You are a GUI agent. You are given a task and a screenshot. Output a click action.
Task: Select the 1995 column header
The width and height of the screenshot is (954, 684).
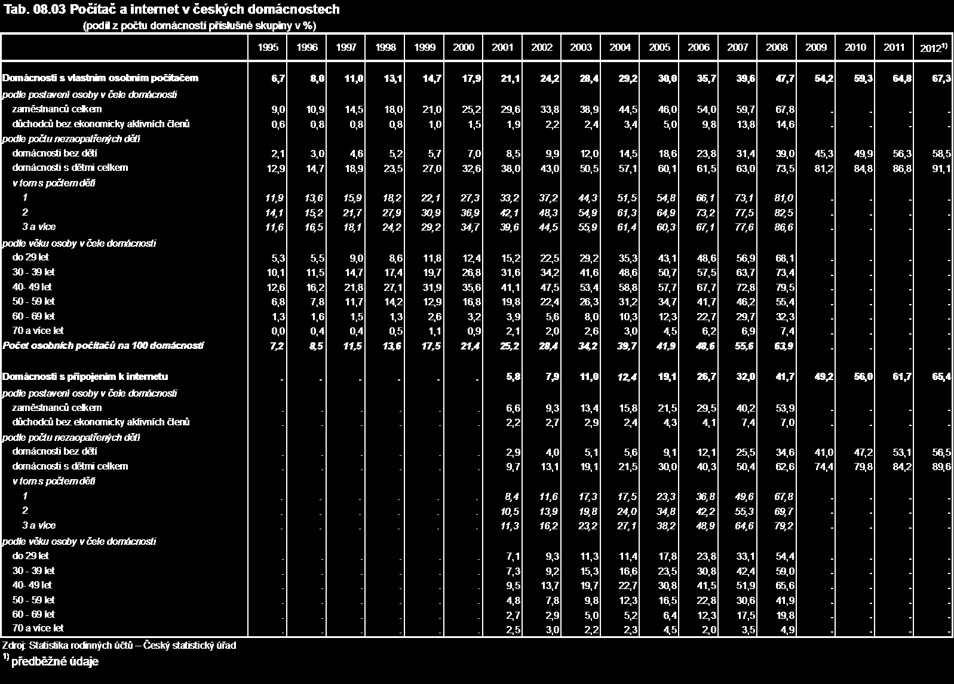[268, 48]
